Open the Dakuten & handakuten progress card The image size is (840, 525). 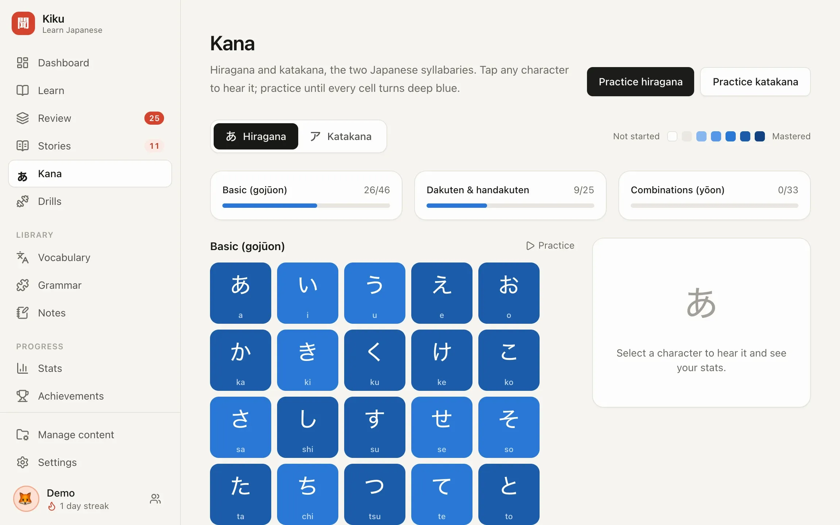pos(510,195)
